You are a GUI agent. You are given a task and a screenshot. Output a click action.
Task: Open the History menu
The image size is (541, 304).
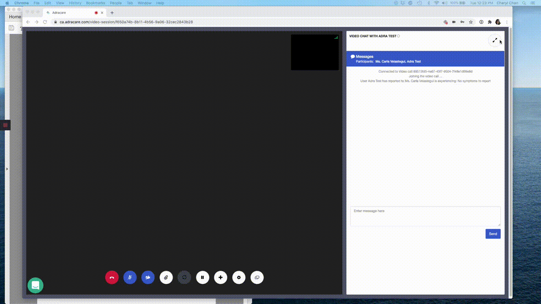(75, 3)
